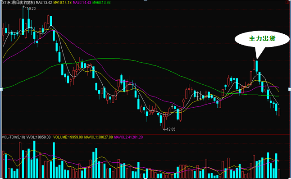The height and width of the screenshot is (179, 291).
Task: Click the 19.20 high price marker
Action: click(x=31, y=9)
